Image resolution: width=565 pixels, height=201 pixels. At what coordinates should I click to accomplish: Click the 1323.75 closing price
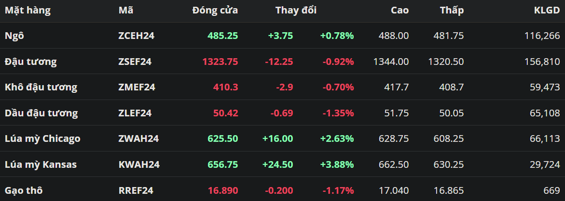coord(220,62)
